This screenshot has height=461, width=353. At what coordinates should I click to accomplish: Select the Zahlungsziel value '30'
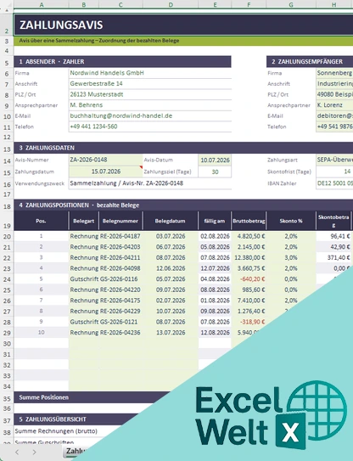(215, 171)
